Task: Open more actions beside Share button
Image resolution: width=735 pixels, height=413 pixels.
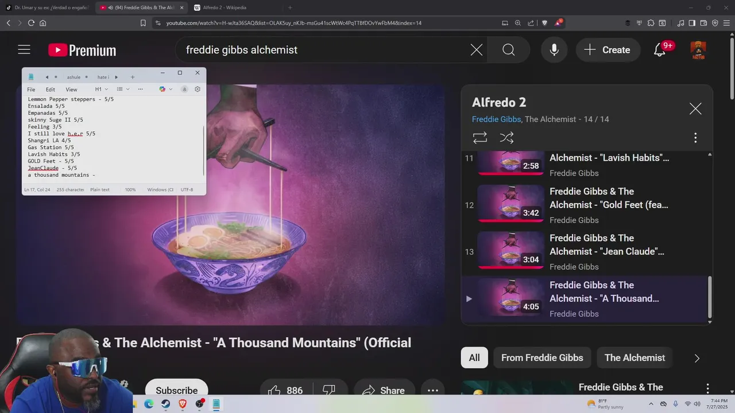Action: pos(433,390)
